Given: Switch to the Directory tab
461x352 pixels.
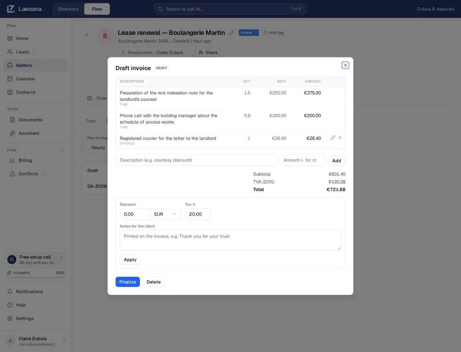Looking at the screenshot, I should [x=68, y=9].
